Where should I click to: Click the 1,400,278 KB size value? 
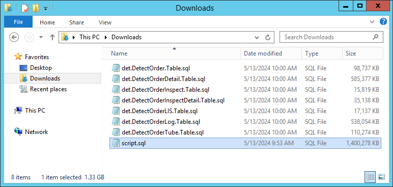[362, 143]
